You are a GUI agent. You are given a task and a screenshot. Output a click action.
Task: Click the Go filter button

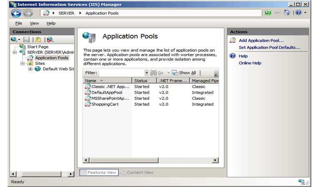157,73
